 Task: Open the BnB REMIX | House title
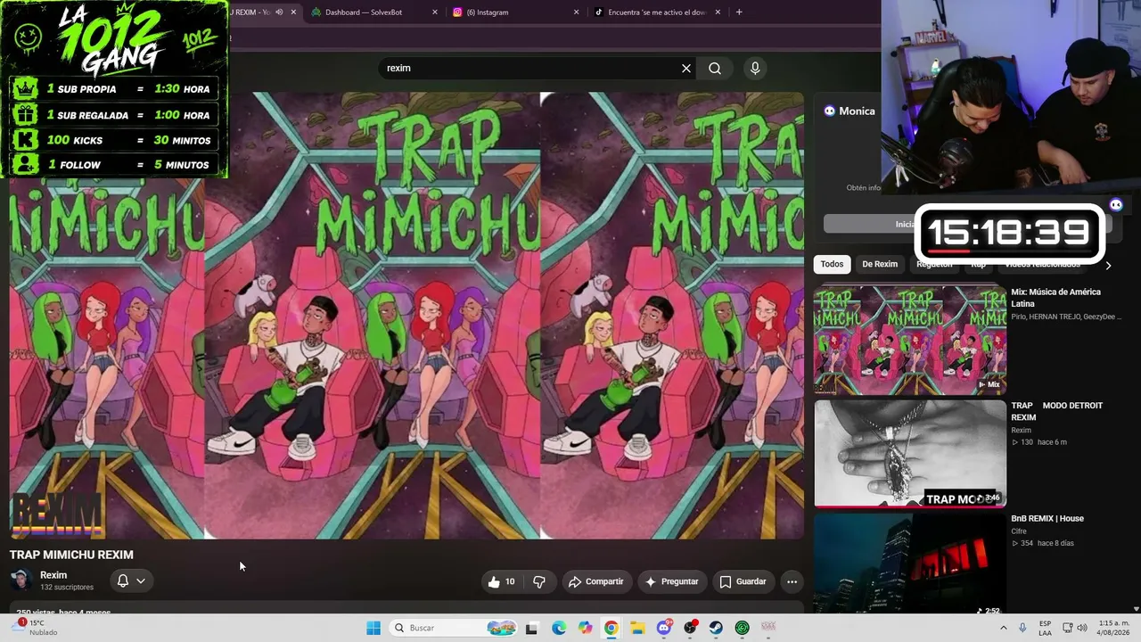point(1047,518)
